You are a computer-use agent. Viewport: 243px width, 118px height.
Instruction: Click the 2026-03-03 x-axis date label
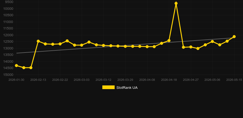point(82,80)
